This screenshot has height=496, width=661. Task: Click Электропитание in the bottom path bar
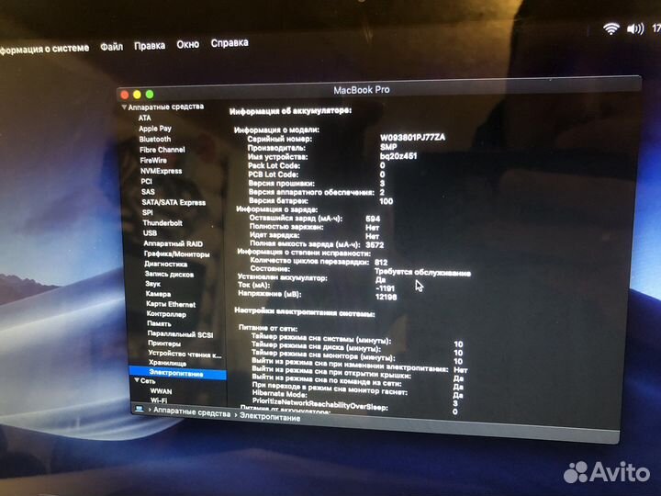(x=270, y=417)
